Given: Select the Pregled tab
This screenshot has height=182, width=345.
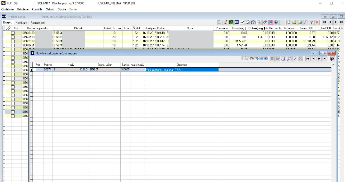Looking at the screenshot, I should tap(8, 23).
